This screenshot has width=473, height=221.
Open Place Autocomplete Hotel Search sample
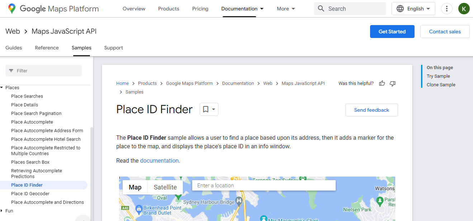(x=46, y=139)
